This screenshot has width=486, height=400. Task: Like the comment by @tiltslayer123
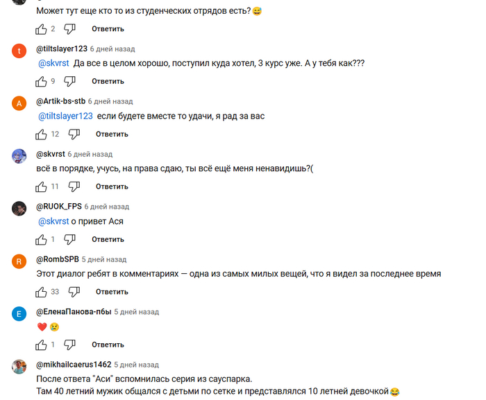pos(41,81)
